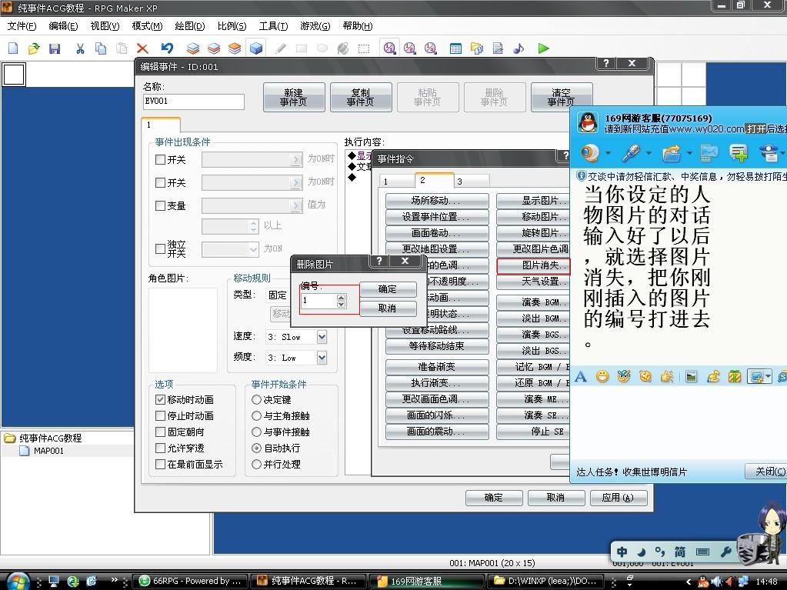This screenshot has height=590, width=787.
Task: Click 确定 in the 删除图片 dialog
Action: tap(388, 289)
